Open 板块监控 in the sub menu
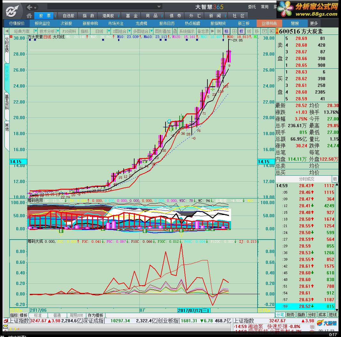The height and width of the screenshot is (337, 341). 43,24
